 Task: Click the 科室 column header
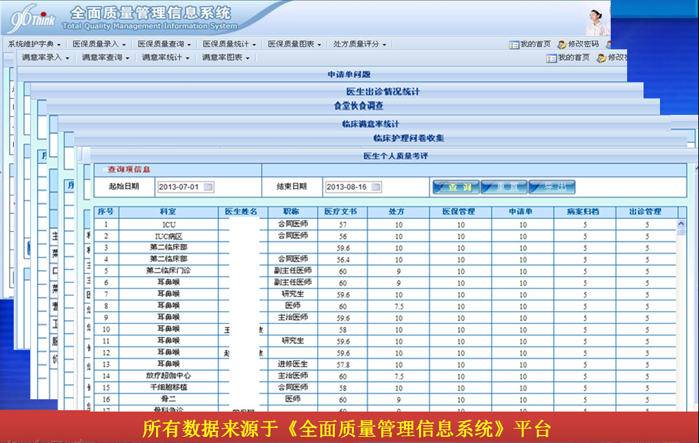coord(168,212)
